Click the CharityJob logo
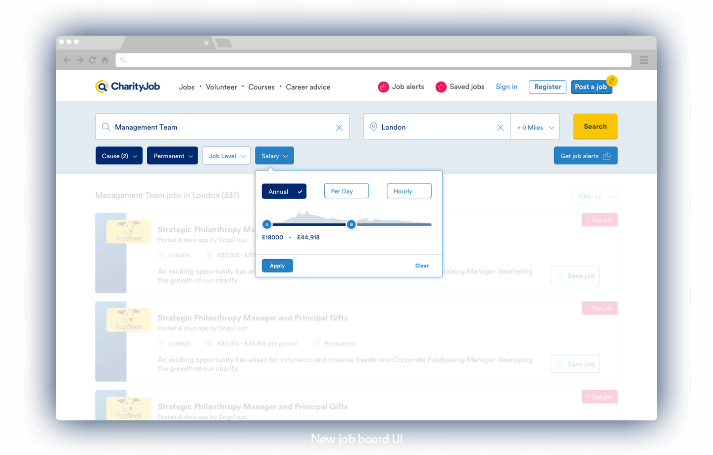This screenshot has width=713, height=455. [128, 87]
